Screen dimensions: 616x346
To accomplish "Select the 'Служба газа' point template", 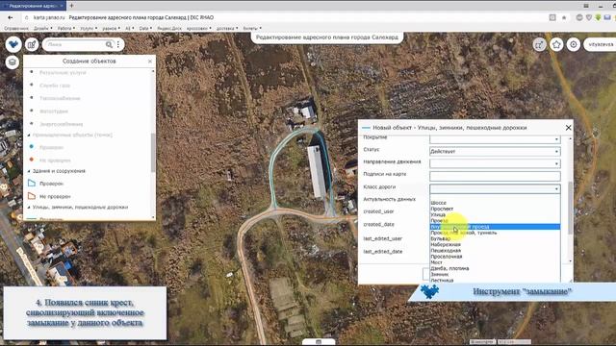I will [x=55, y=86].
